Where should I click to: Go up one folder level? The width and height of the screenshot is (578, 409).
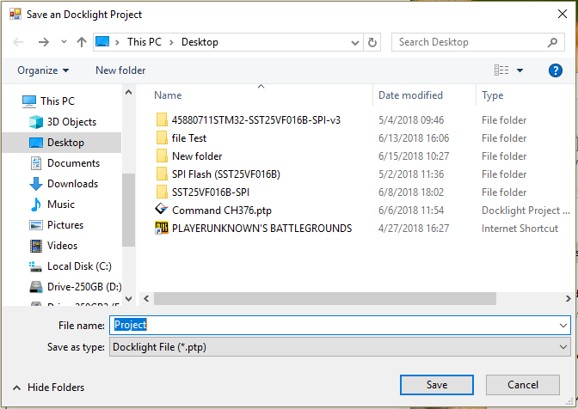82,42
